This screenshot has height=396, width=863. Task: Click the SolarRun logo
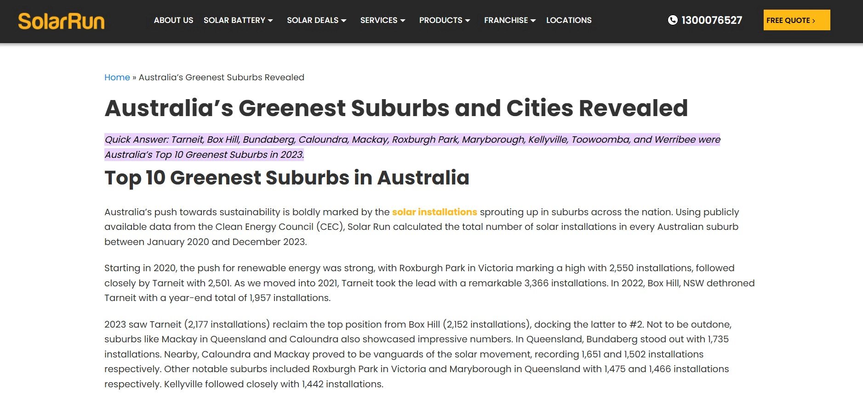61,21
